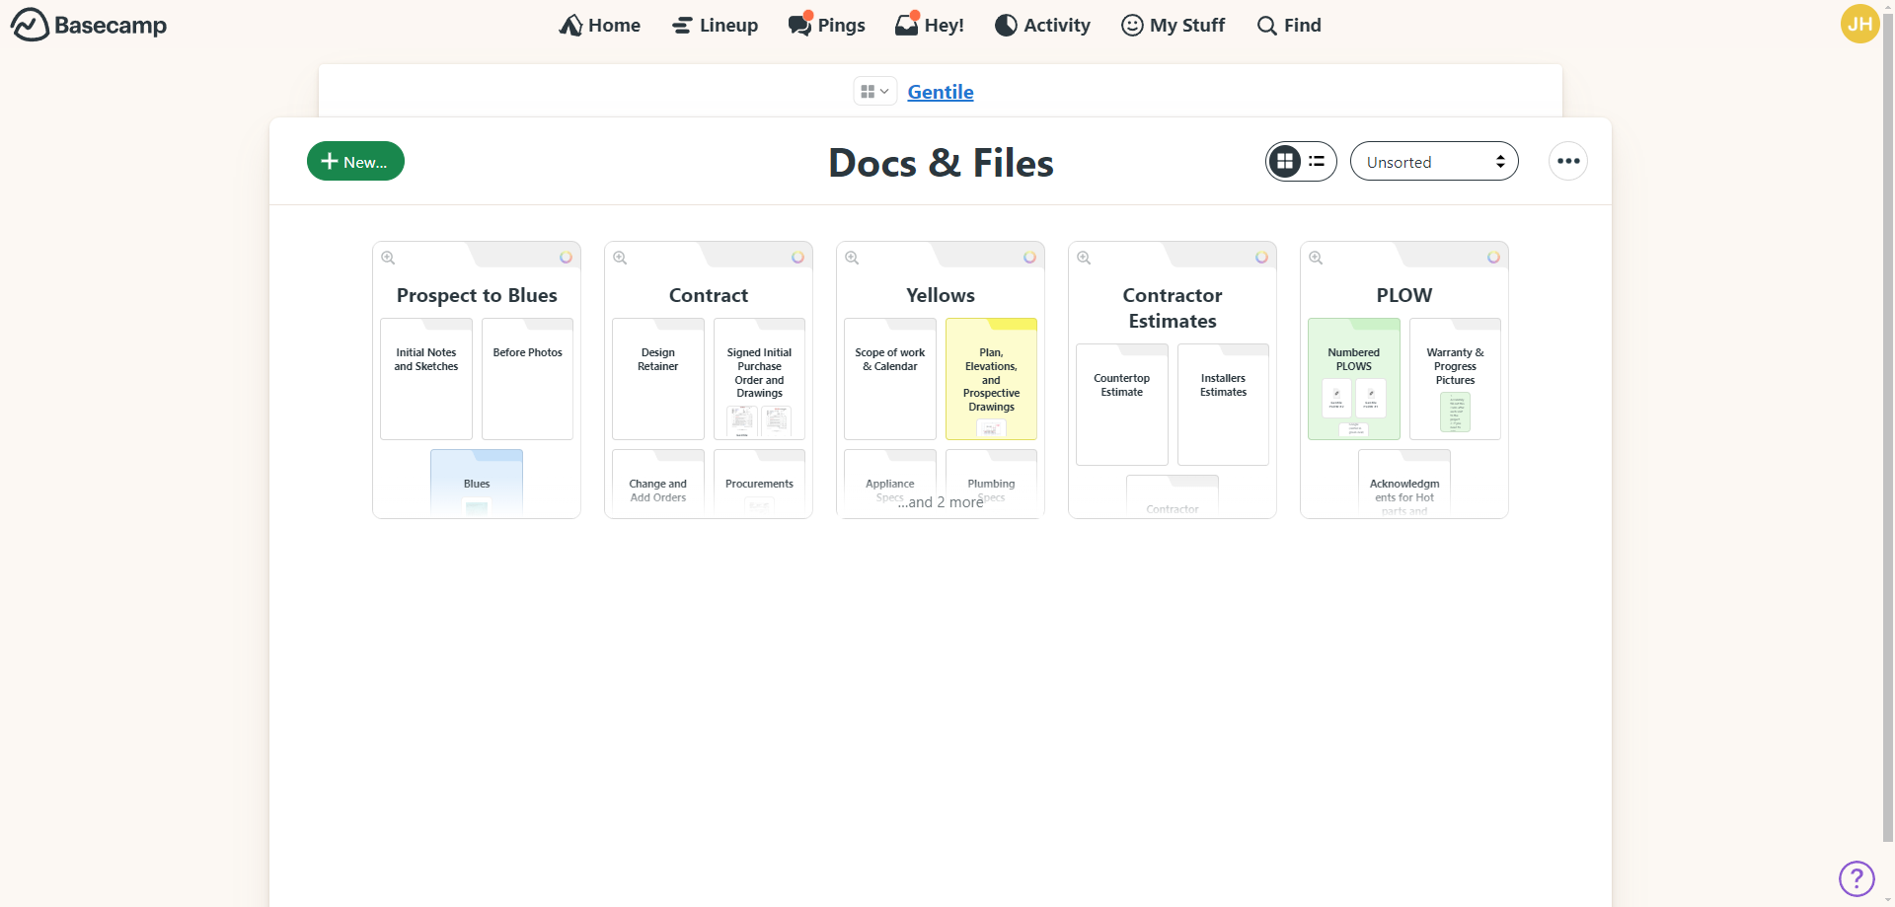Expand the project tools switcher dropdown
The image size is (1895, 907).
(874, 92)
